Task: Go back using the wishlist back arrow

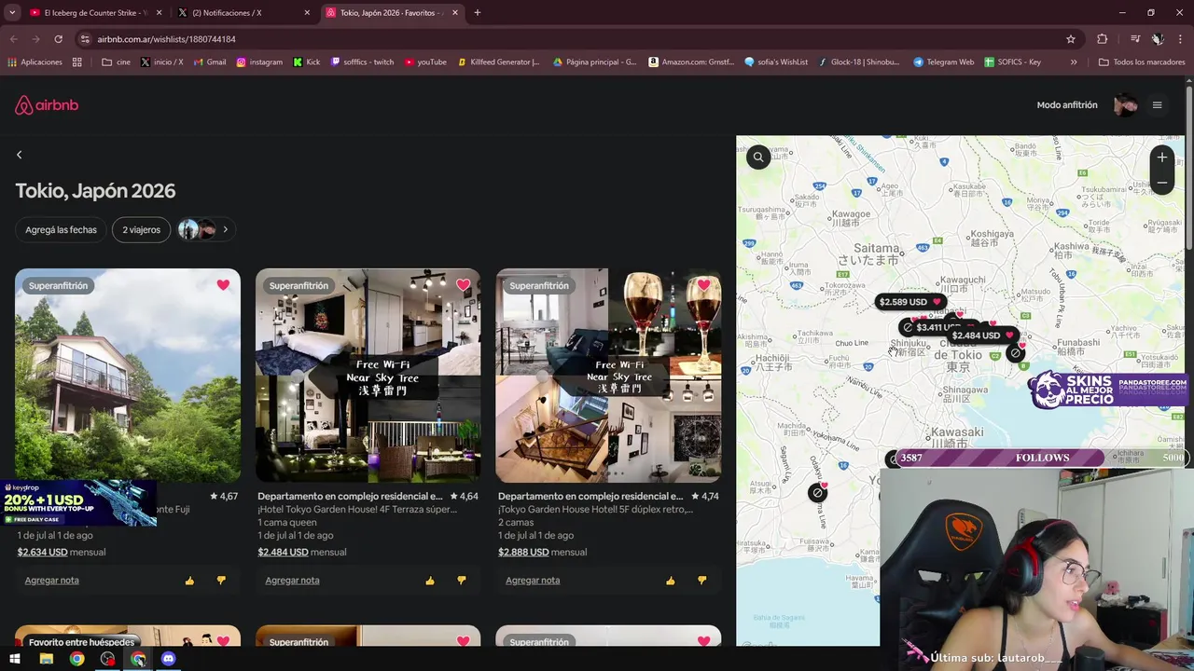Action: 19,155
